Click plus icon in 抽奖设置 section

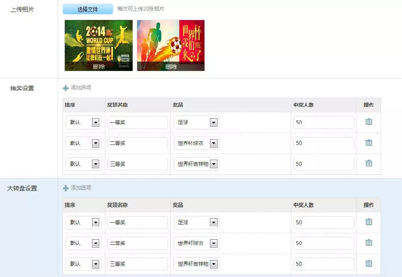[66, 88]
